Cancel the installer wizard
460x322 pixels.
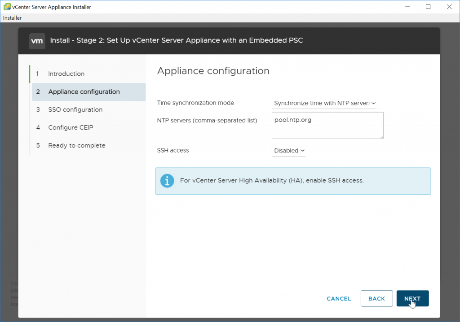(x=339, y=299)
